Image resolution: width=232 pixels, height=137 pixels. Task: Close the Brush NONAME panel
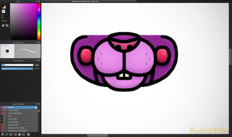(x=39, y=104)
